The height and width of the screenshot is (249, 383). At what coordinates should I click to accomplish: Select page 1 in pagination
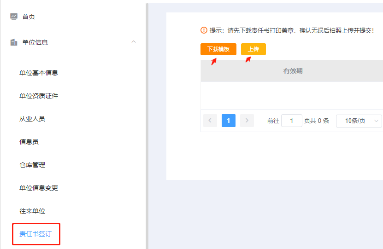[x=229, y=121]
